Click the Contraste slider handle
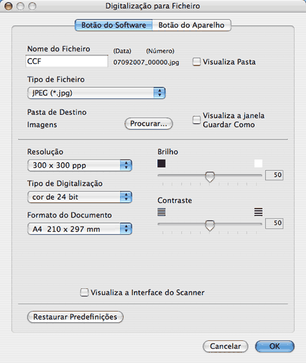 click(x=210, y=226)
